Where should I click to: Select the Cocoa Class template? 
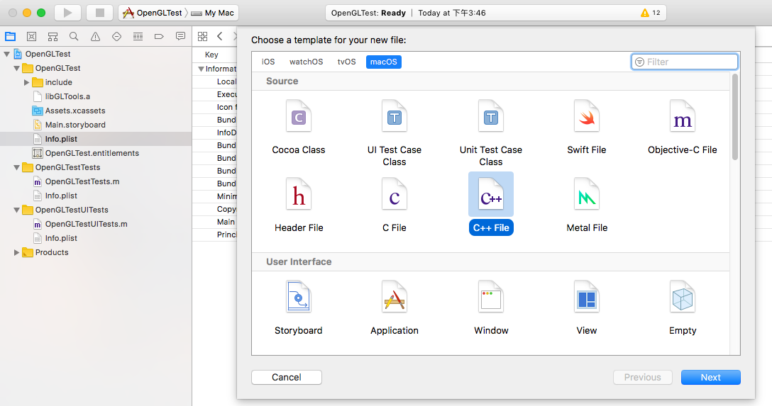[x=298, y=128]
